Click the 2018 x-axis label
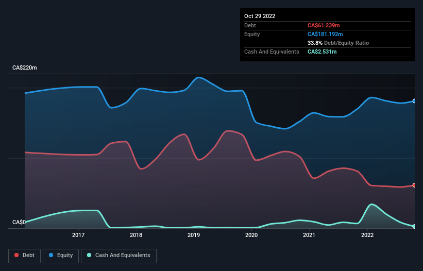Image resolution: width=423 pixels, height=271 pixels. [x=136, y=235]
